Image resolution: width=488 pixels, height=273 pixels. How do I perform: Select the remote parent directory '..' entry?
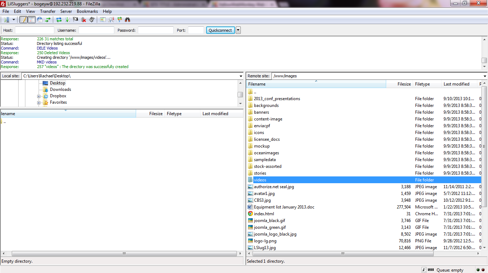point(364,92)
